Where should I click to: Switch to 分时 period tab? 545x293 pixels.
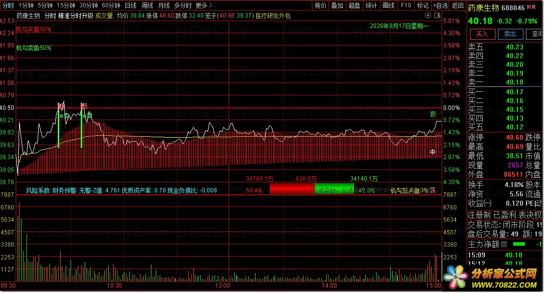pyautogui.click(x=8, y=5)
